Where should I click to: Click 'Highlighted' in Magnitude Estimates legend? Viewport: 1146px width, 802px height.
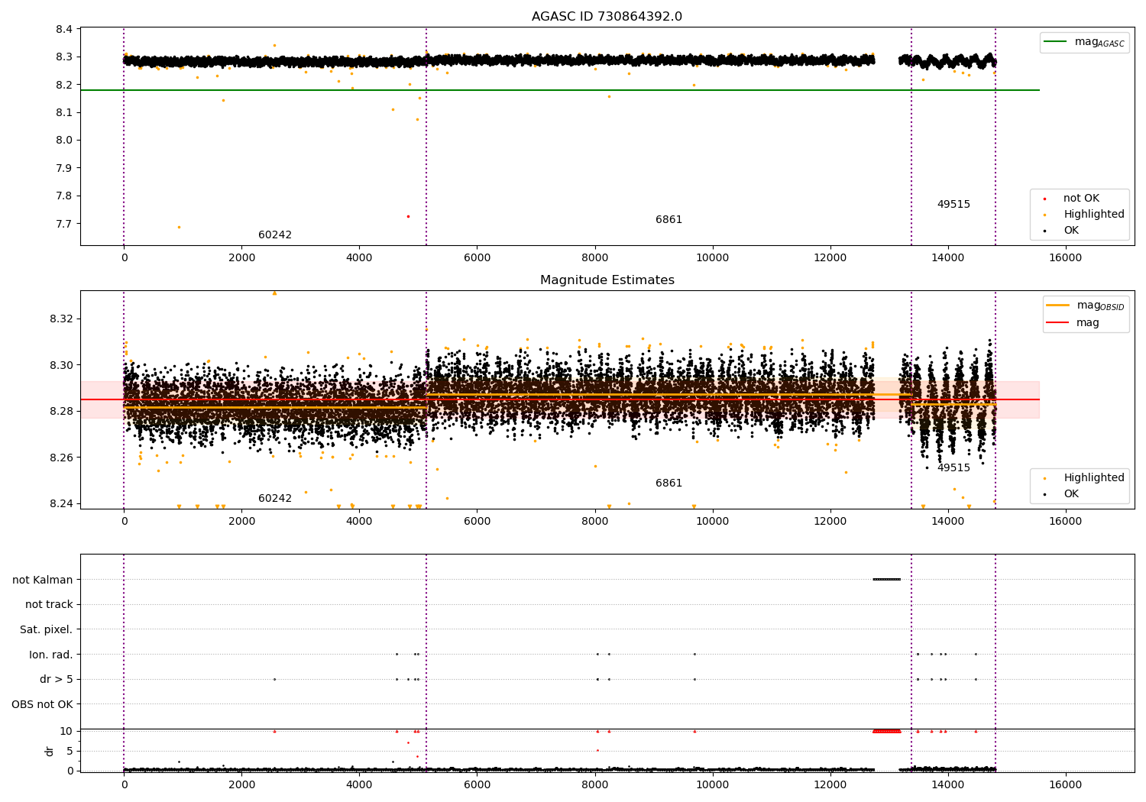[1093, 478]
